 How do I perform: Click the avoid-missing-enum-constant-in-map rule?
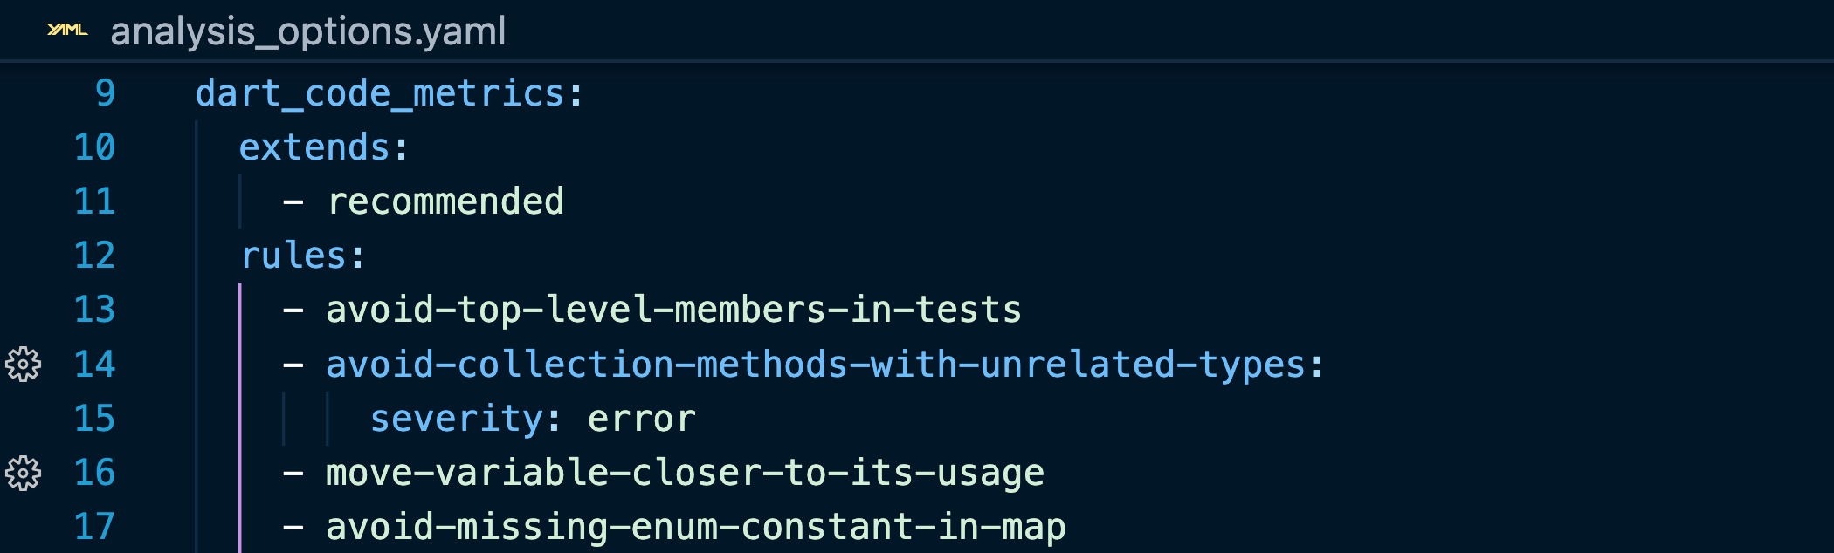pos(696,527)
